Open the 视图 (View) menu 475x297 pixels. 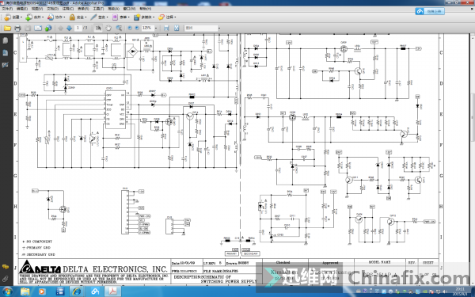[x=37, y=9]
